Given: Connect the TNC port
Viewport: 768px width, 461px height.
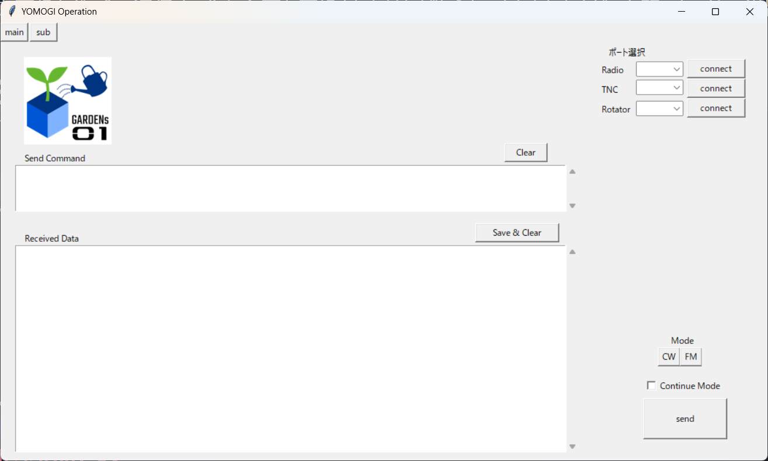Looking at the screenshot, I should [716, 89].
